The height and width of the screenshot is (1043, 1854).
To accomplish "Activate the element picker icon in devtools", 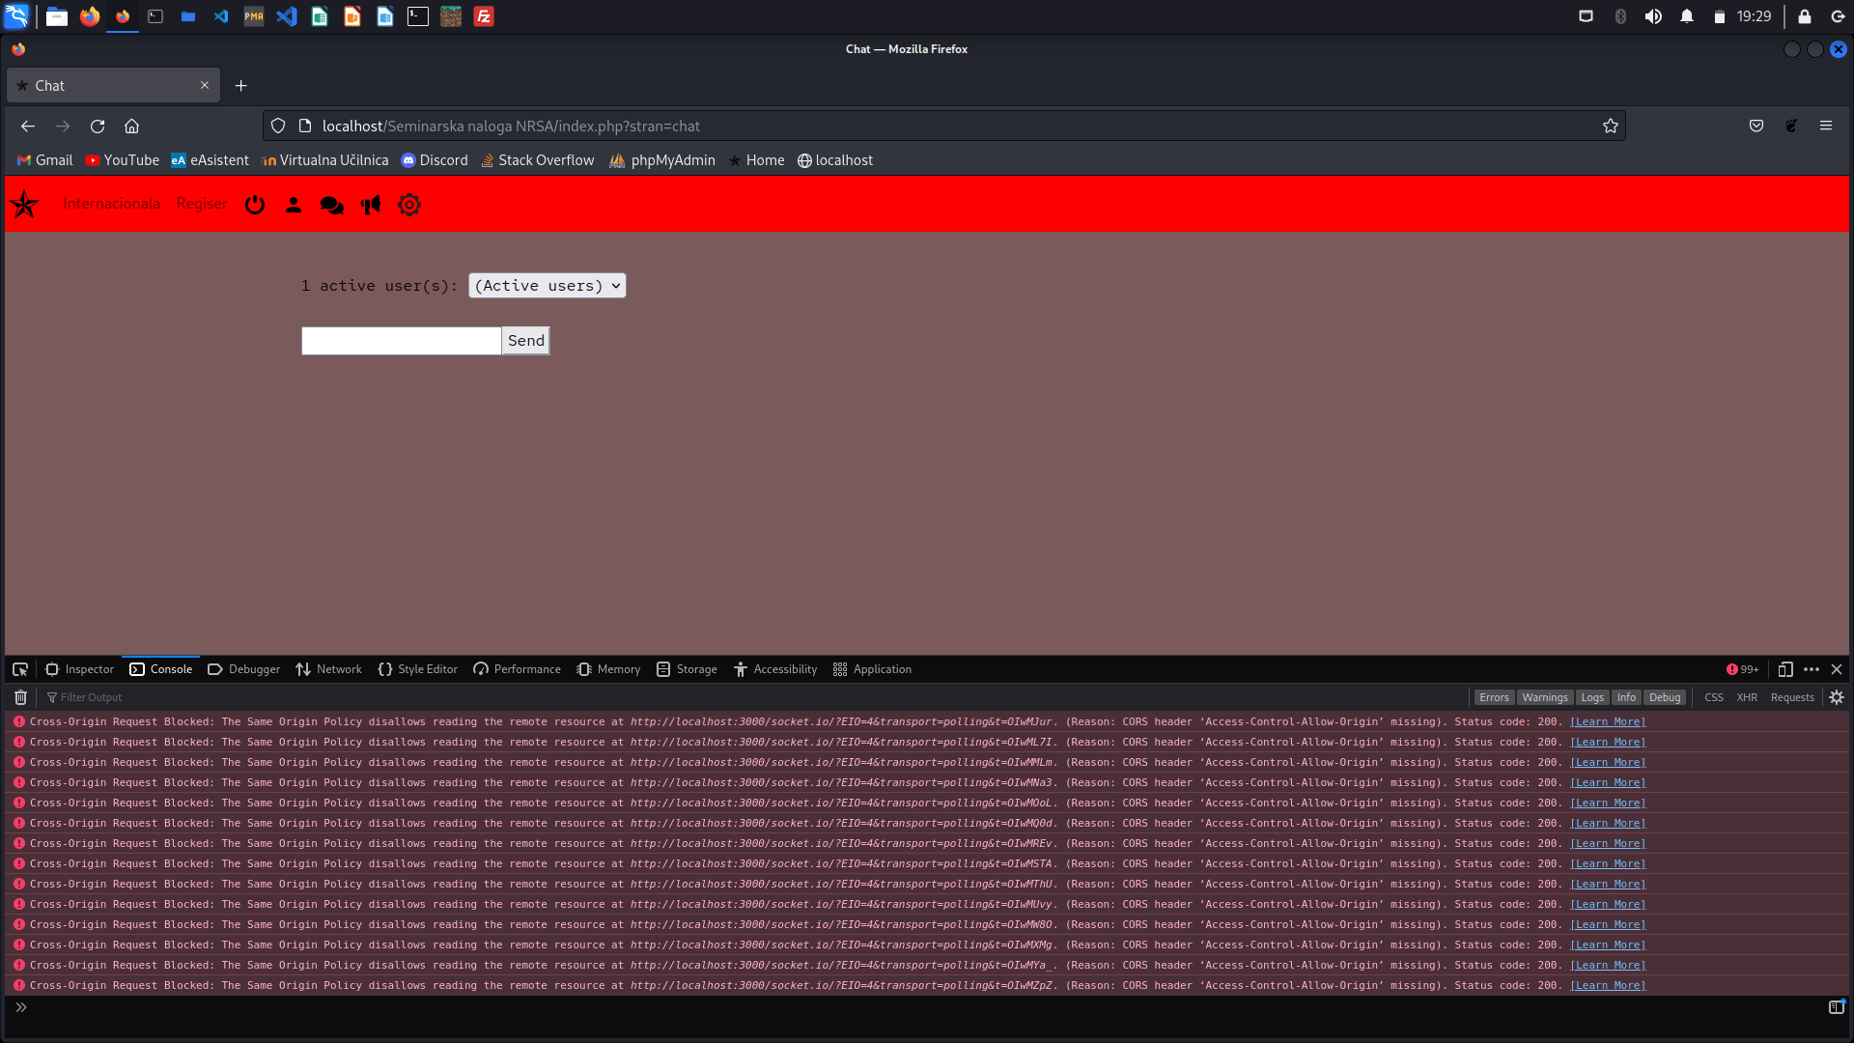I will point(20,669).
